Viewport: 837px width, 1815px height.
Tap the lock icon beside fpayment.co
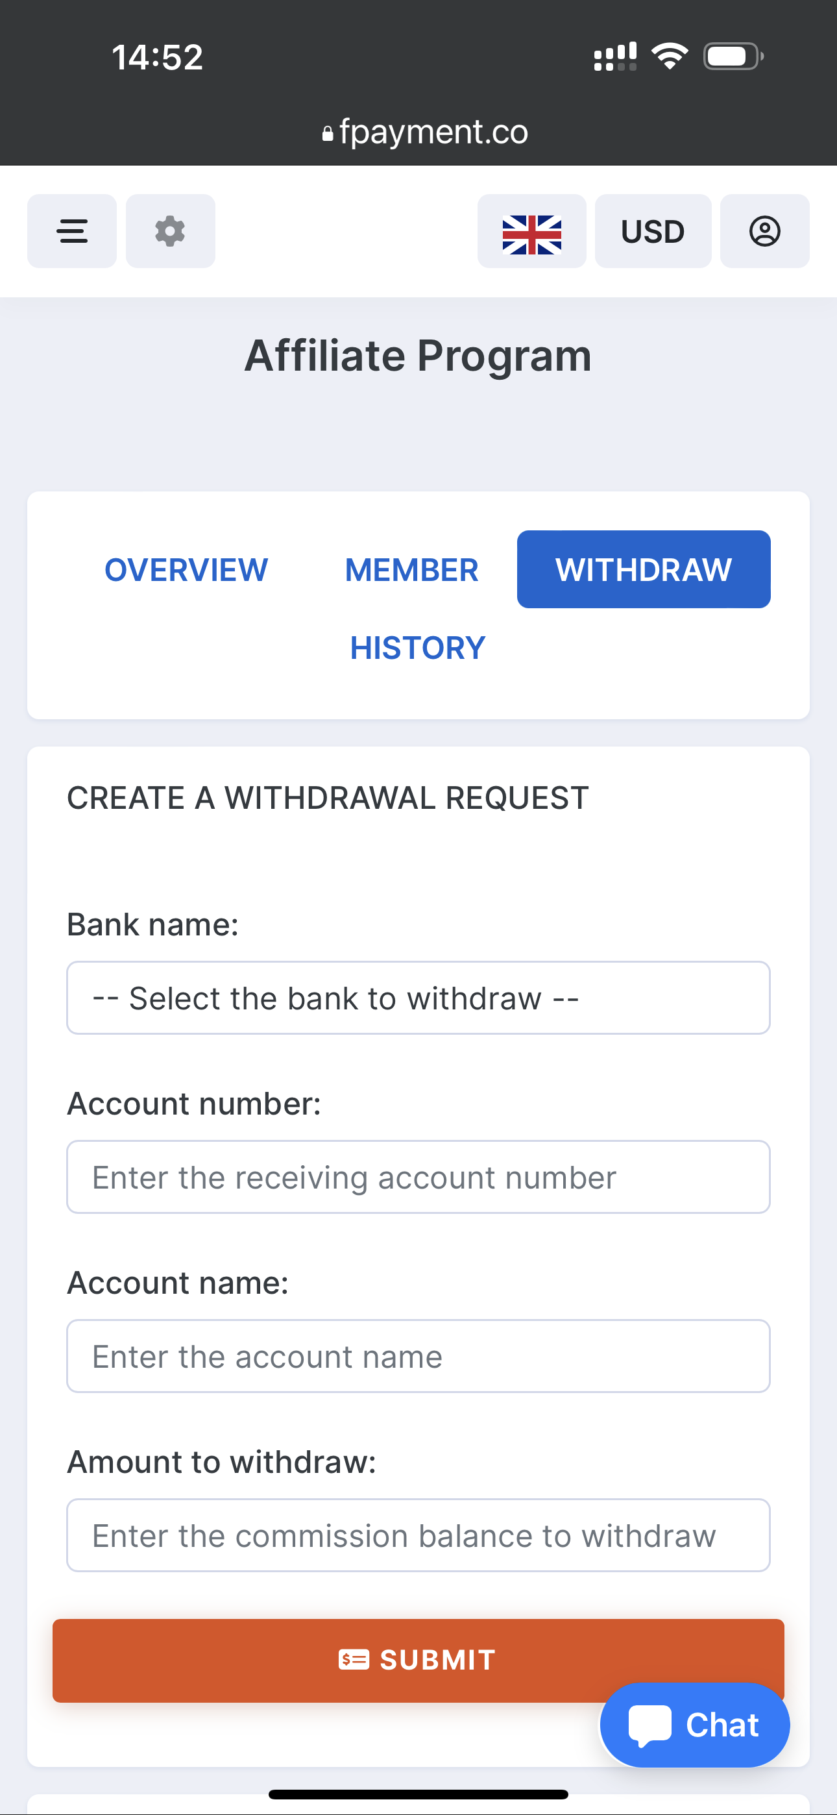tap(328, 133)
